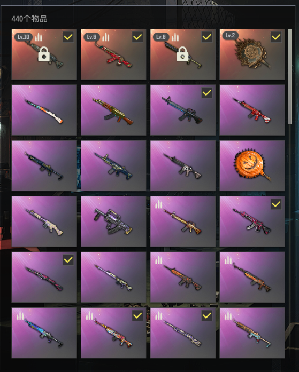Click the 440个物品 item count header
This screenshot has width=299, height=372.
[29, 19]
